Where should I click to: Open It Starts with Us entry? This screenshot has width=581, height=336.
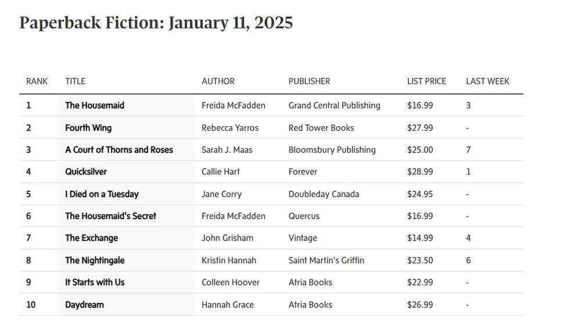95,282
